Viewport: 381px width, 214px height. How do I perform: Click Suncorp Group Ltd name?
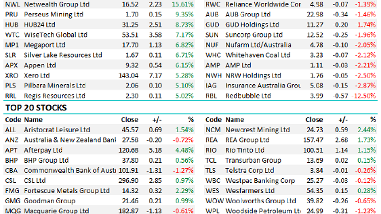pos(254,35)
